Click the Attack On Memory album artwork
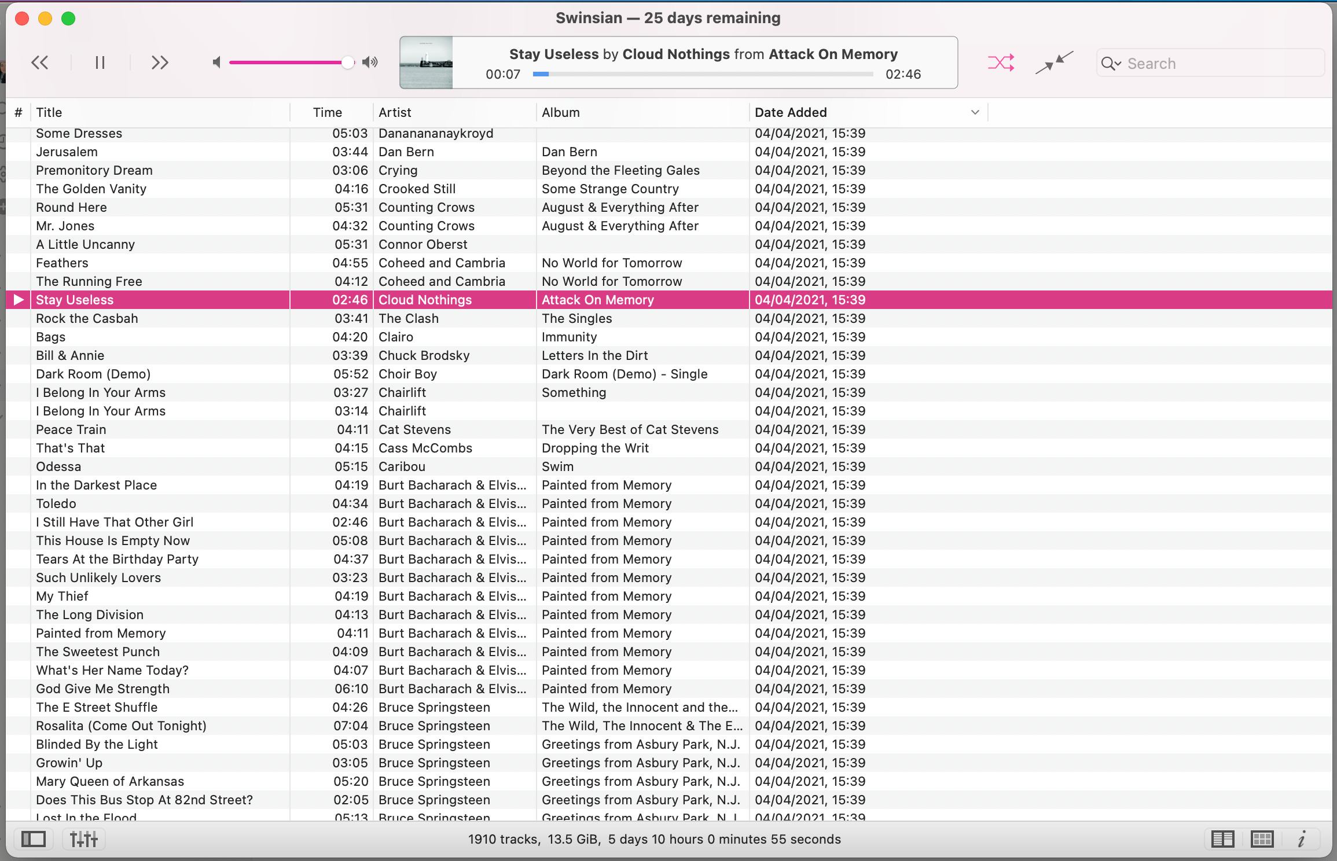 (x=427, y=62)
